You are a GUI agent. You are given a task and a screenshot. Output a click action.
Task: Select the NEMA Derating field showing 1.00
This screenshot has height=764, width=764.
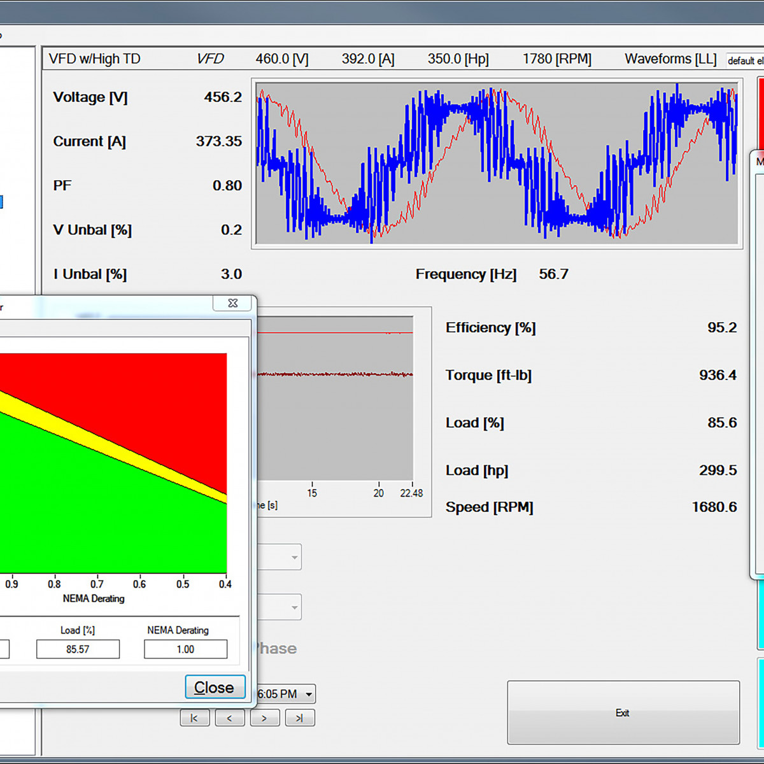(x=185, y=649)
